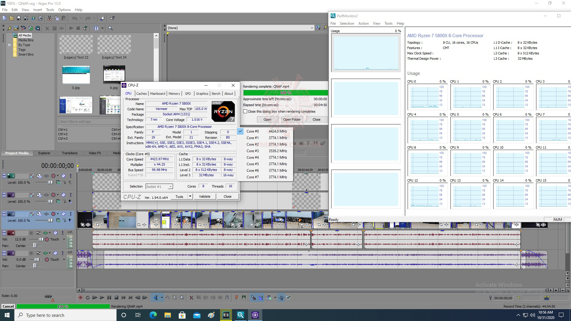Click the Save project toolbar icon

[x=18, y=18]
